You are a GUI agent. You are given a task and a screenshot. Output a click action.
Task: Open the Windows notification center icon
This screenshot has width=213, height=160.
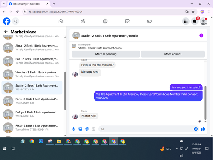coord(207,148)
